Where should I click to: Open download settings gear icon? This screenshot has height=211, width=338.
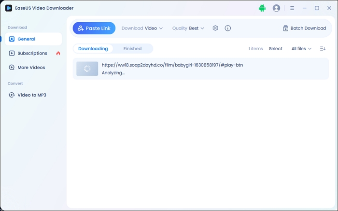215,28
